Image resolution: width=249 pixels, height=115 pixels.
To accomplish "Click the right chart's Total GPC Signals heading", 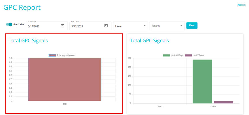I will click(x=149, y=41).
